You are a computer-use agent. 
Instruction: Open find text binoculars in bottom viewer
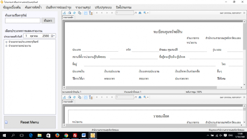point(140,97)
